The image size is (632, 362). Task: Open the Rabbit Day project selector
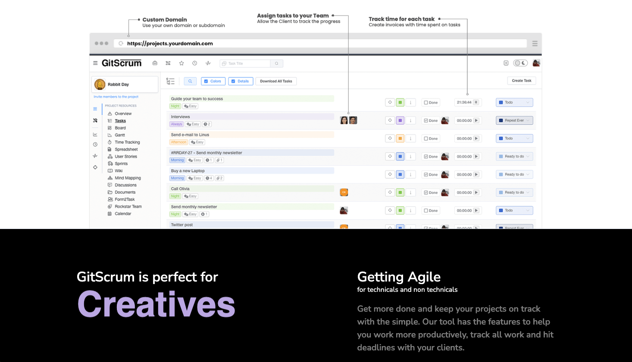point(125,84)
